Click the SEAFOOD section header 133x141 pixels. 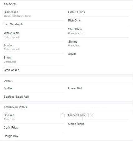coord(10,4)
